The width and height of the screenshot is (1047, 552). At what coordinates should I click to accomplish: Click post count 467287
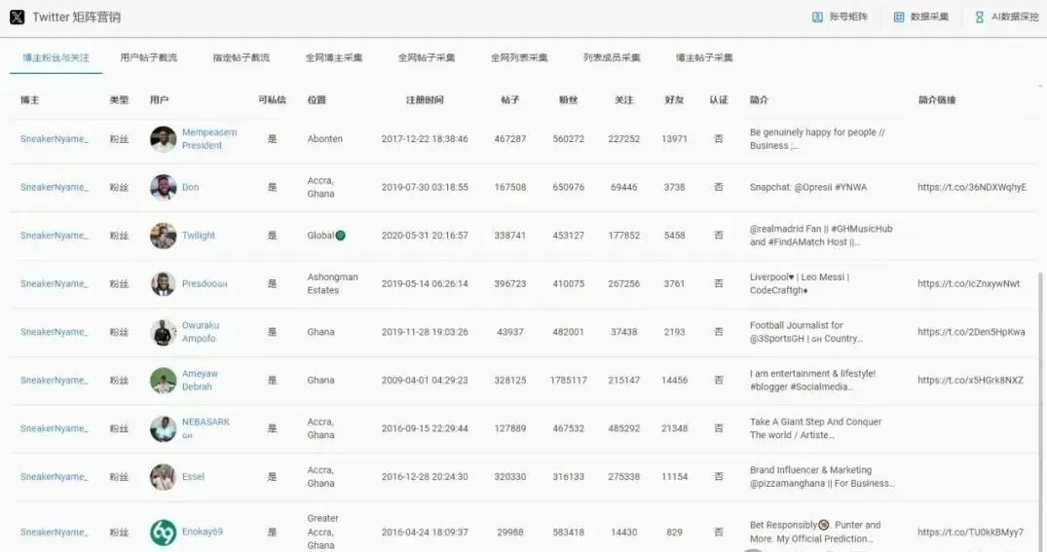[x=510, y=139]
